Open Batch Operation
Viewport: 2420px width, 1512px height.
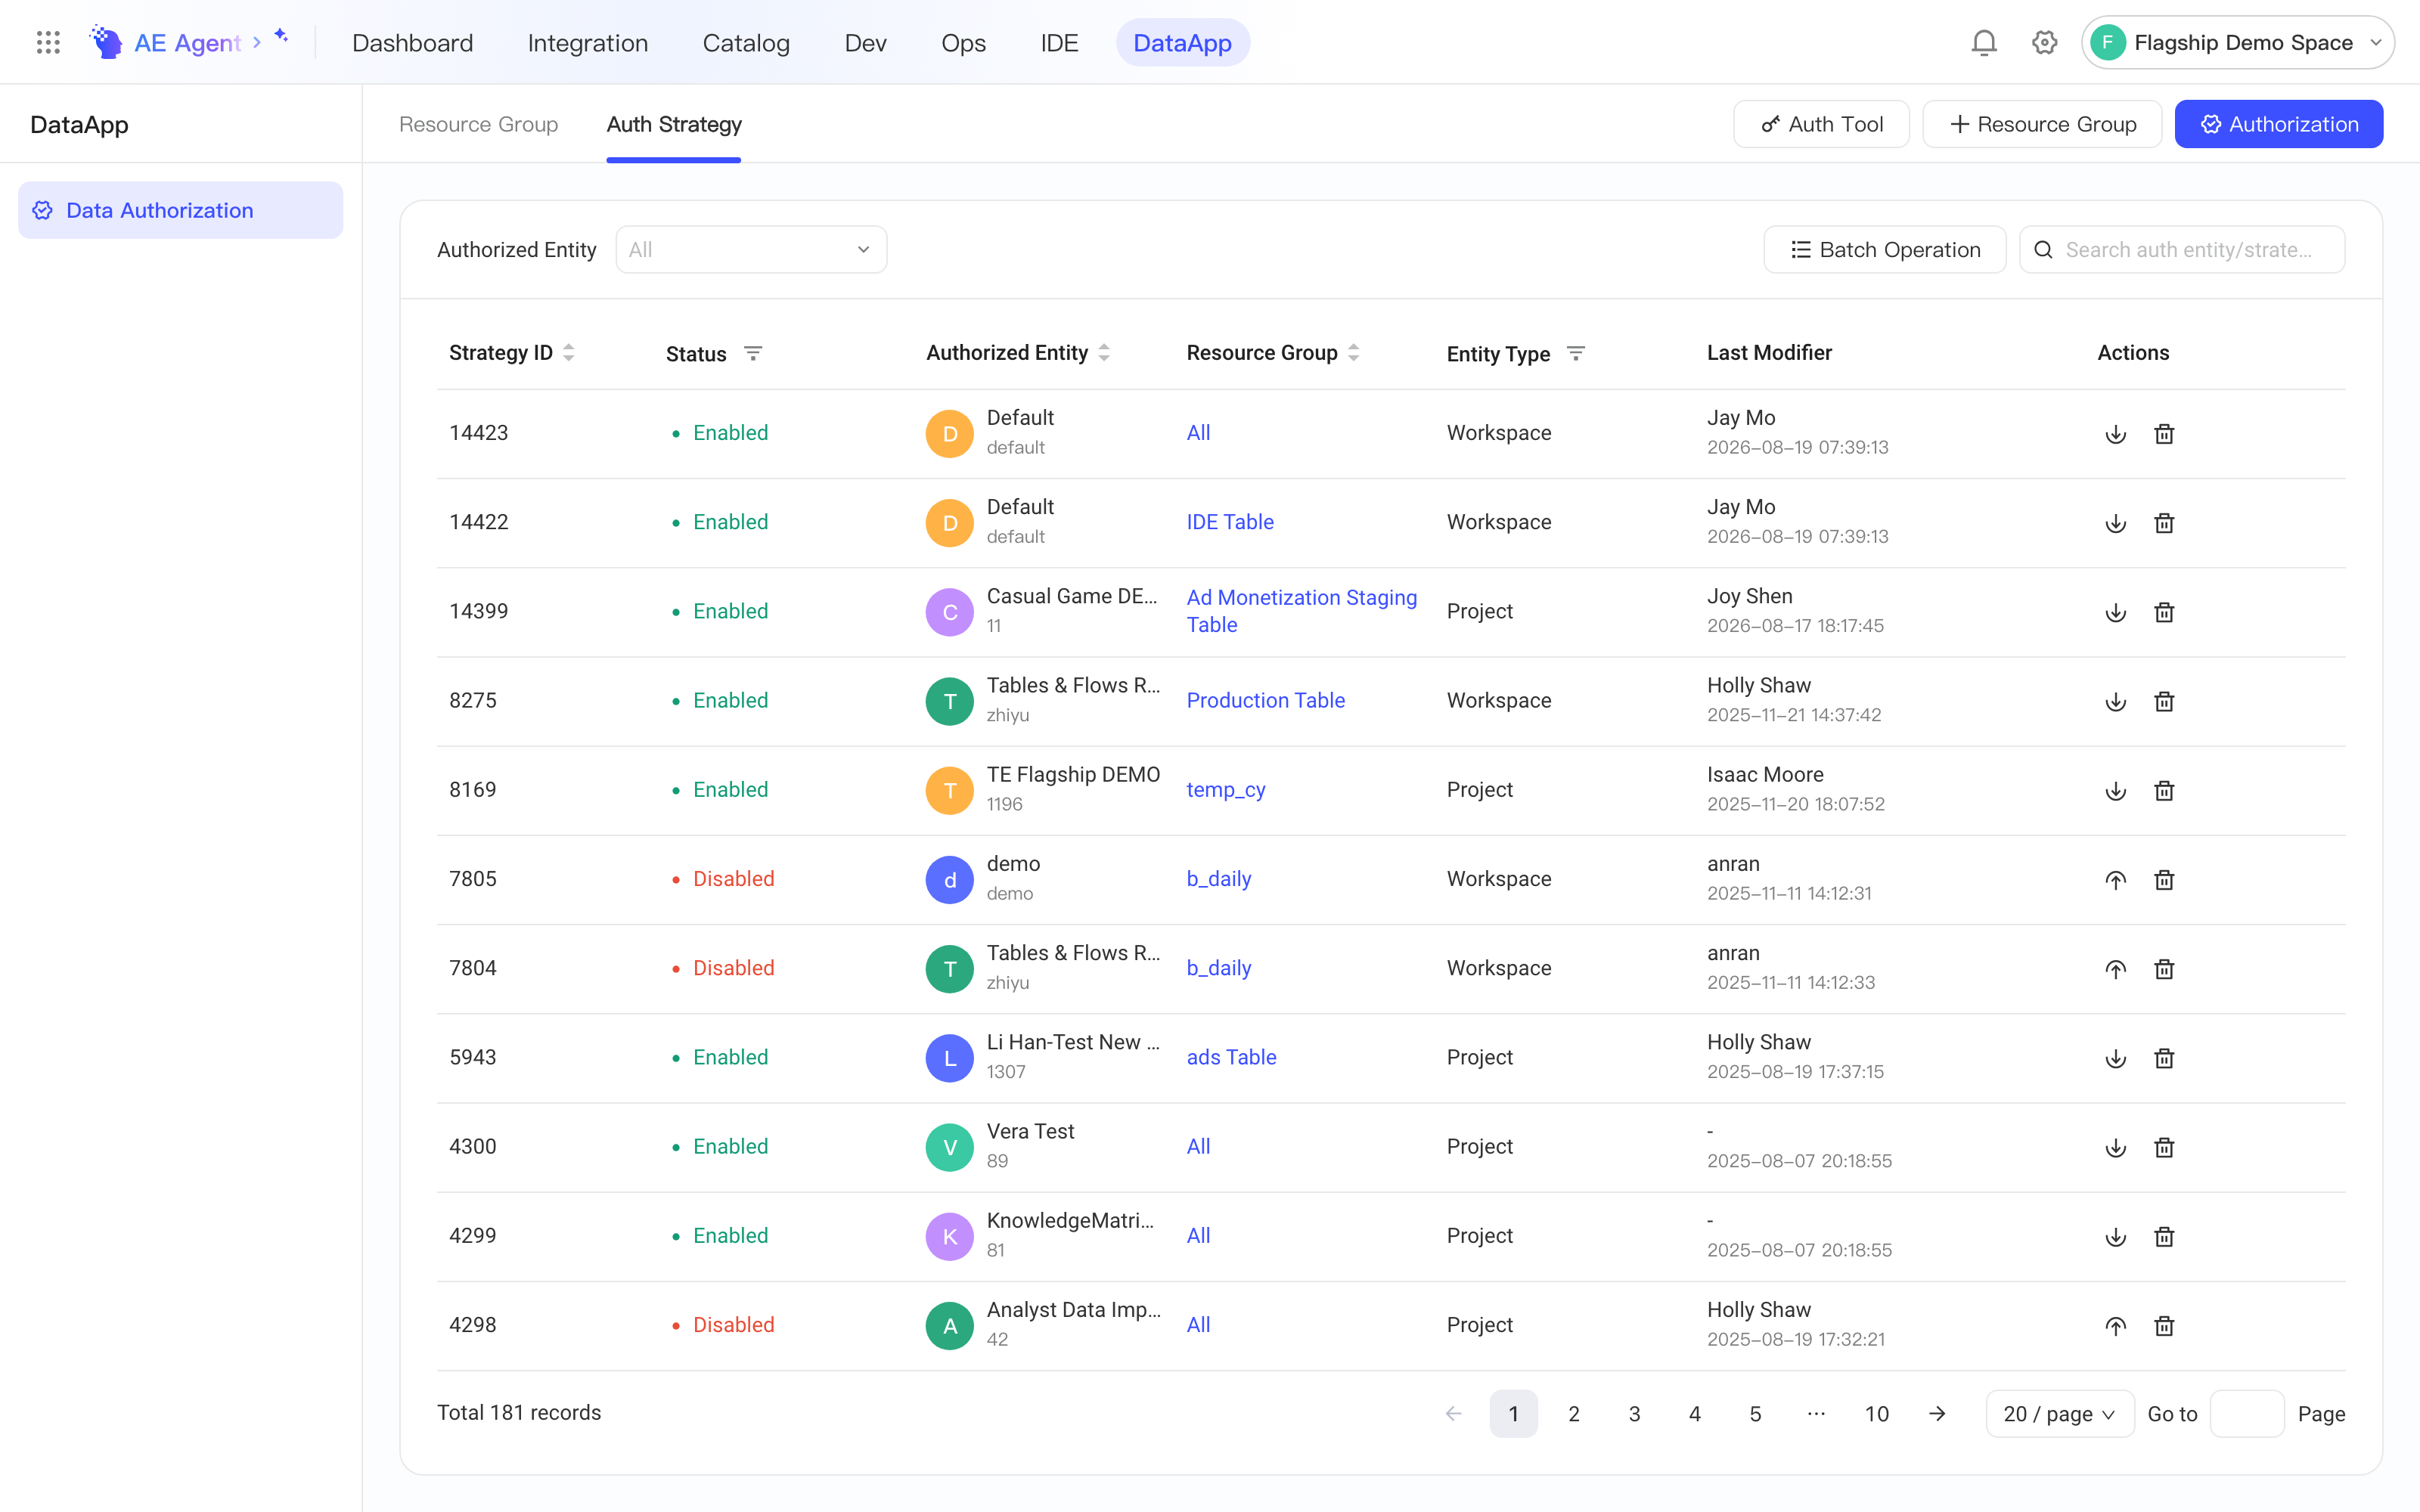(1884, 249)
